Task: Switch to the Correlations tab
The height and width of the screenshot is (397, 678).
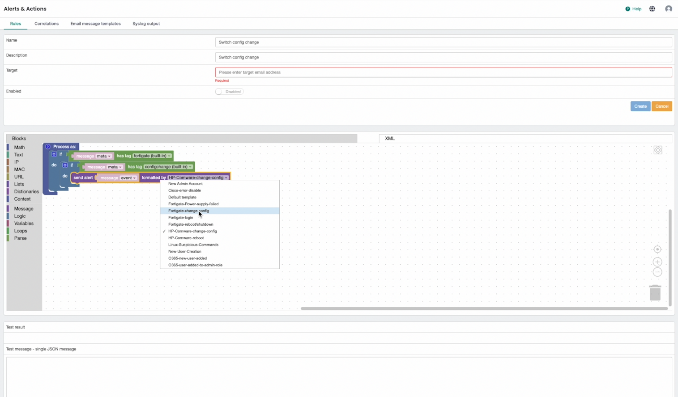Action: (x=47, y=24)
